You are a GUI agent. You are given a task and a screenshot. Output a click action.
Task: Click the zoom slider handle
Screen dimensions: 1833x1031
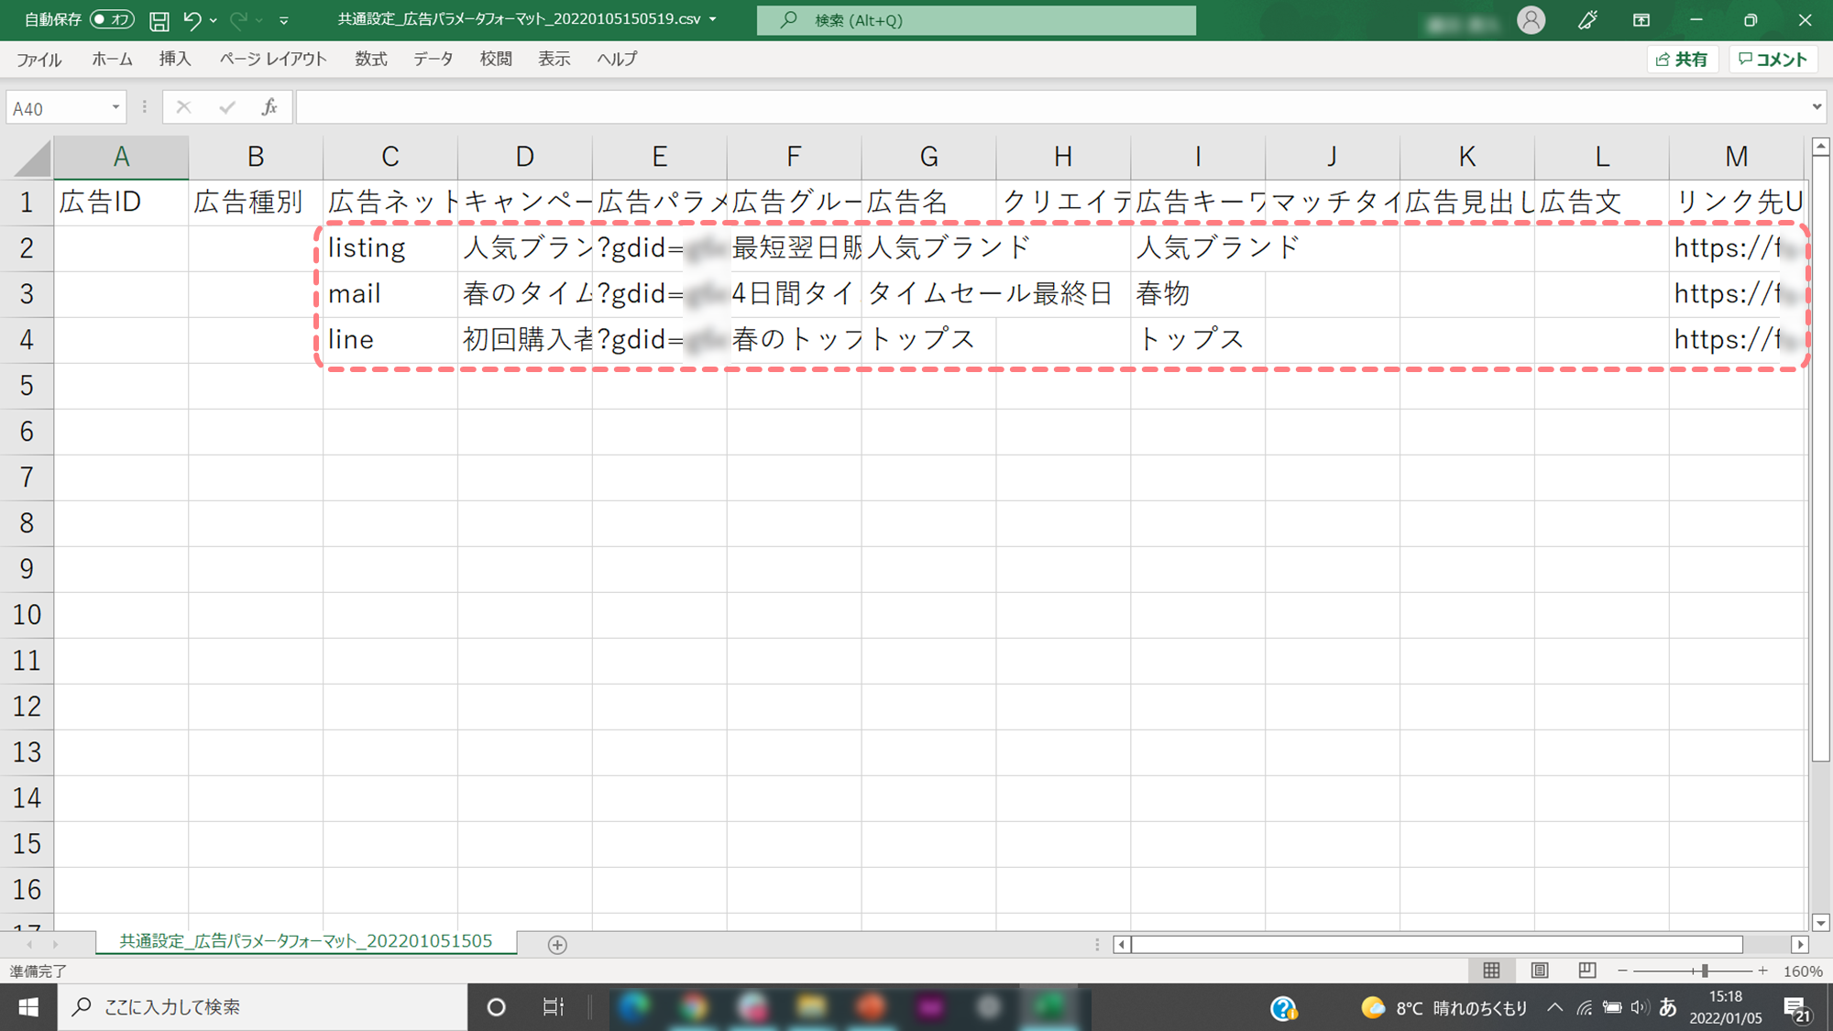click(x=1705, y=971)
